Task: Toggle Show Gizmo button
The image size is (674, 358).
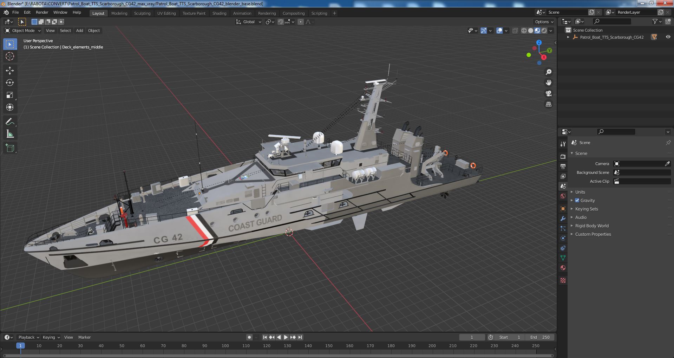Action: 484,31
